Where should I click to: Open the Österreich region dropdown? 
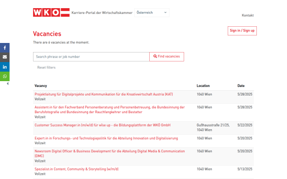[152, 12]
